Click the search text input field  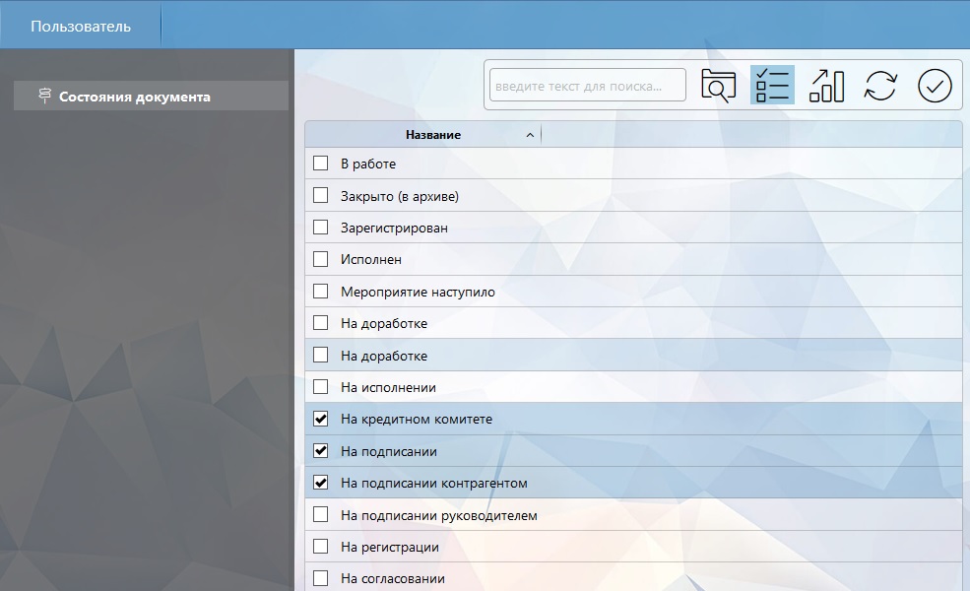click(x=588, y=86)
